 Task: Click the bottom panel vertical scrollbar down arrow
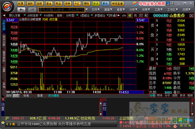pos(101,114)
